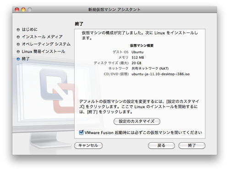The width and height of the screenshot is (229, 173).
Task: Select the 終了 step in sidebar
Action: (26, 59)
